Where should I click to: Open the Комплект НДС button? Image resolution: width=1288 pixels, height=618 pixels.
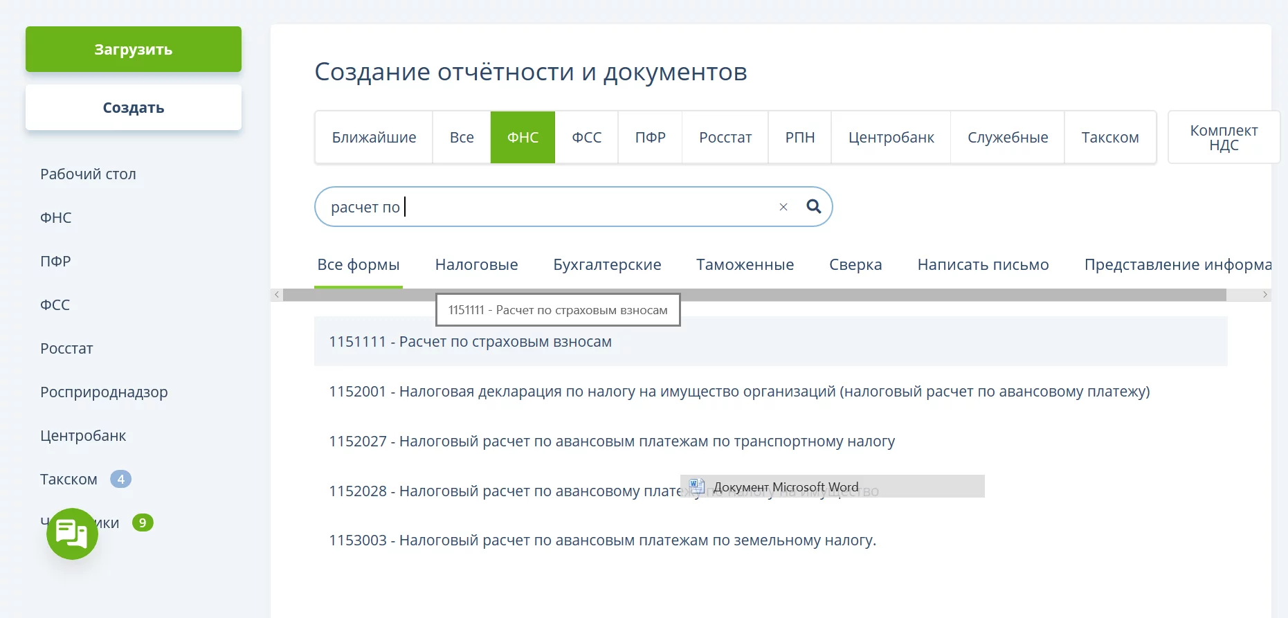point(1223,138)
